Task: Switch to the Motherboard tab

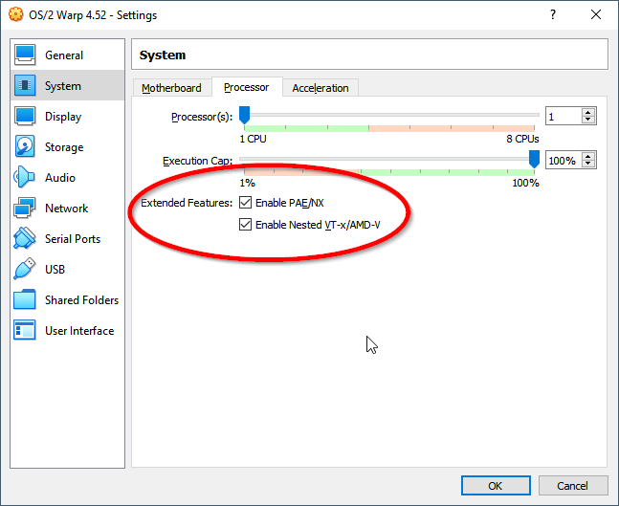Action: (x=171, y=88)
